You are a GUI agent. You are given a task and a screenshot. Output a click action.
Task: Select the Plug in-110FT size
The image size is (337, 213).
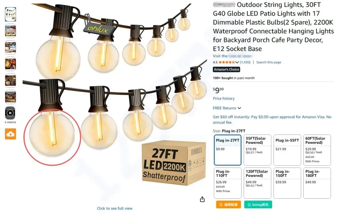point(227,183)
